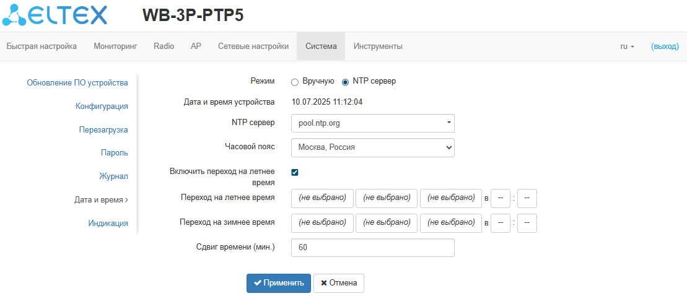Go to the Инструменты tab

click(378, 46)
